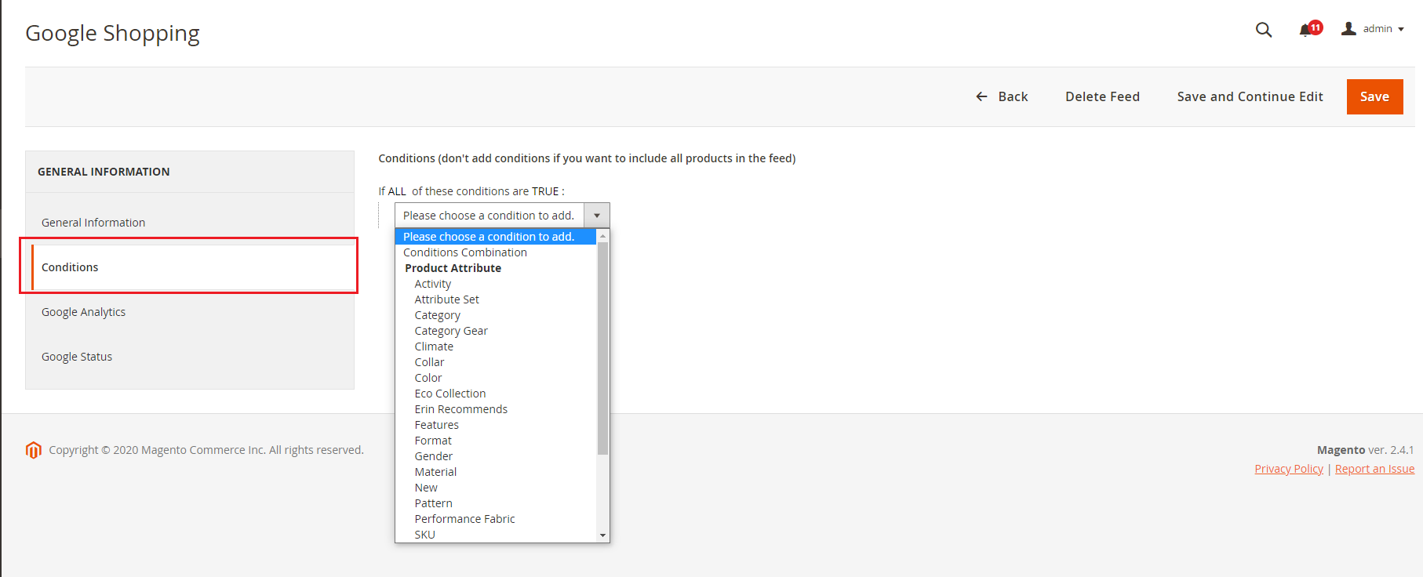Open the Privacy Policy link
Image resolution: width=1423 pixels, height=577 pixels.
point(1289,469)
